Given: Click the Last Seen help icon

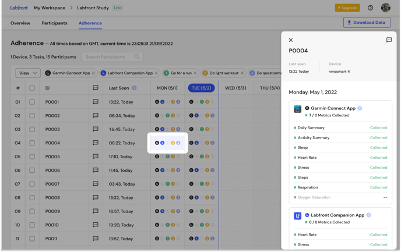Looking at the screenshot, I should (134, 88).
